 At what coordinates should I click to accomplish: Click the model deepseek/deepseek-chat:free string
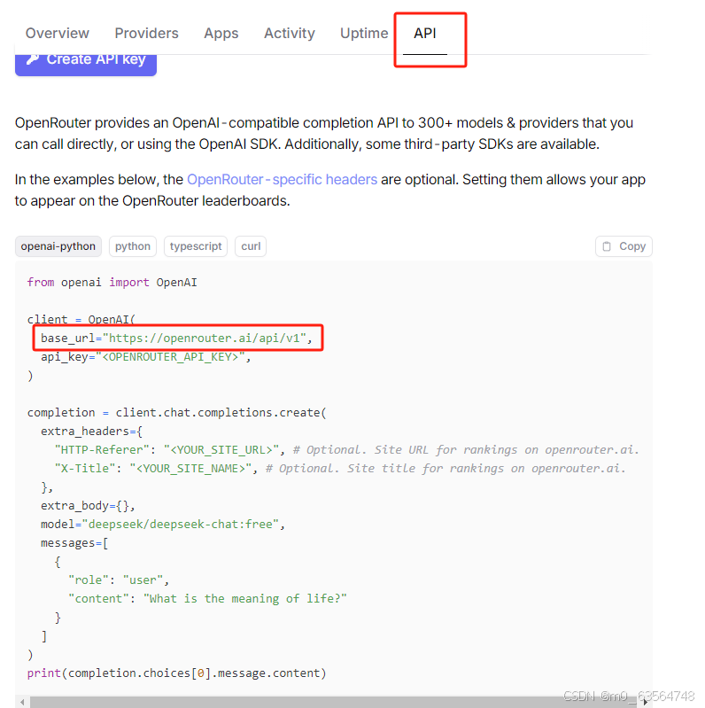pos(180,525)
